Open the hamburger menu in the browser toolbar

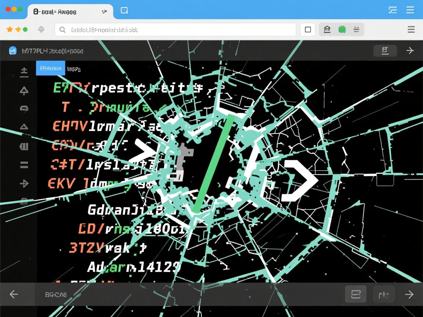(411, 29)
